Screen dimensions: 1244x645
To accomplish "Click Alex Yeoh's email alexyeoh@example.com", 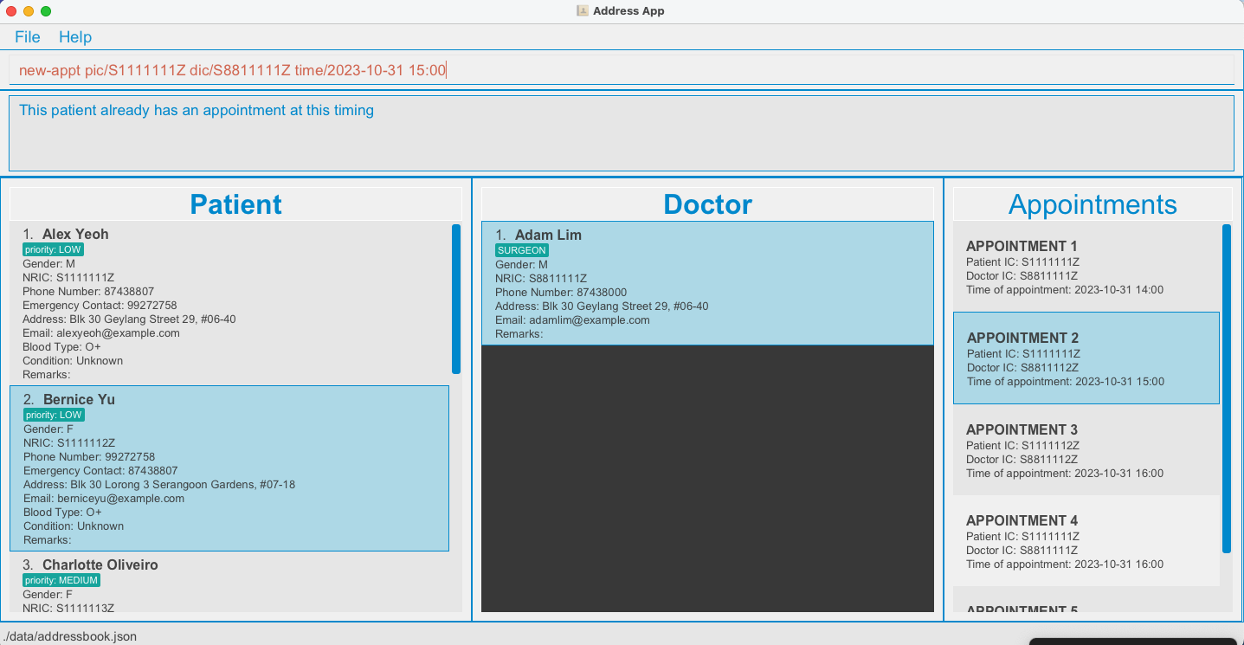I will tap(118, 333).
